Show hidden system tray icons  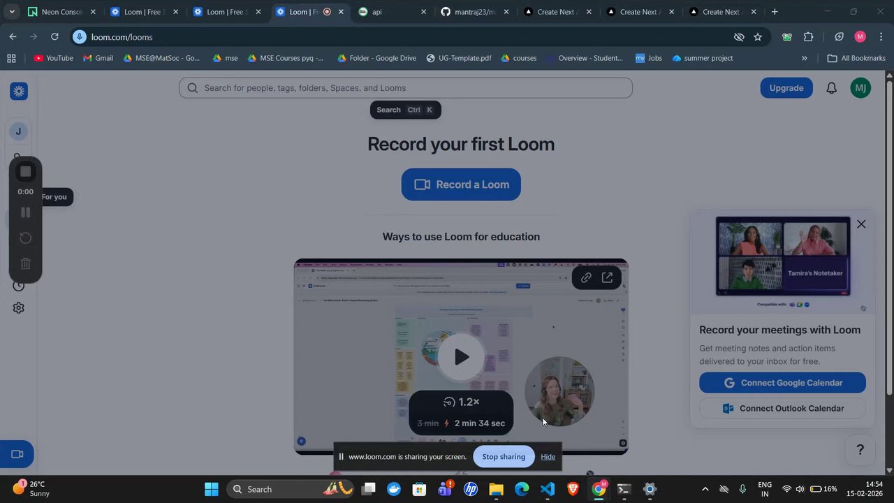coord(705,489)
